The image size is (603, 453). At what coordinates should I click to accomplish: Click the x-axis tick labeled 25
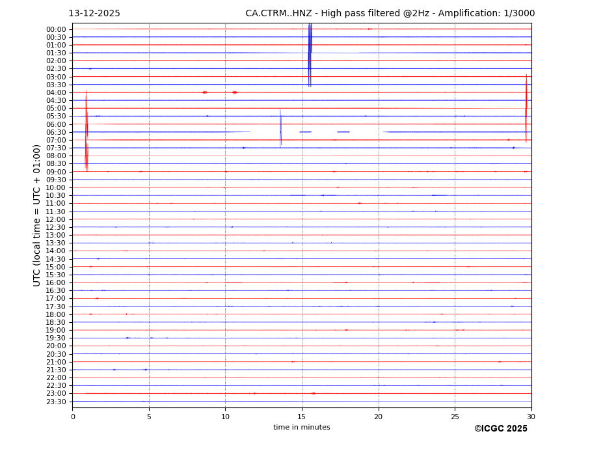tap(455, 417)
